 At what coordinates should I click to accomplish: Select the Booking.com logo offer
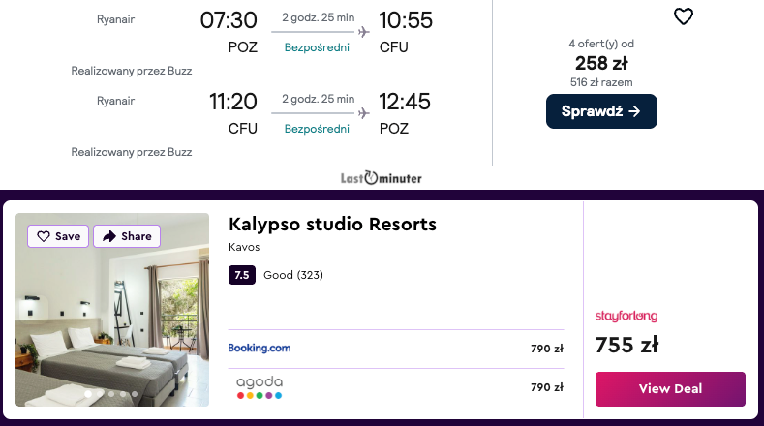coord(260,348)
